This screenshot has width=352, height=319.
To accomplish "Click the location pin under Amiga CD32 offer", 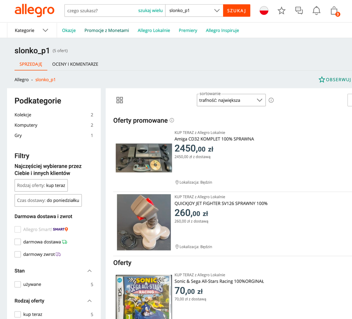I will point(177,182).
